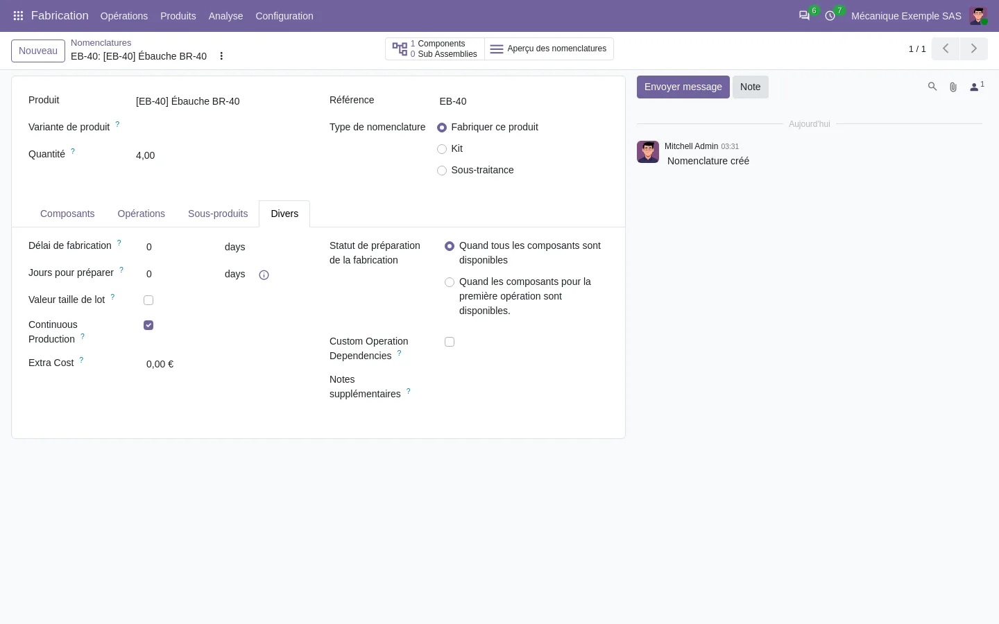The image size is (999, 624).
Task: Open the conversations messages icon
Action: (x=804, y=16)
